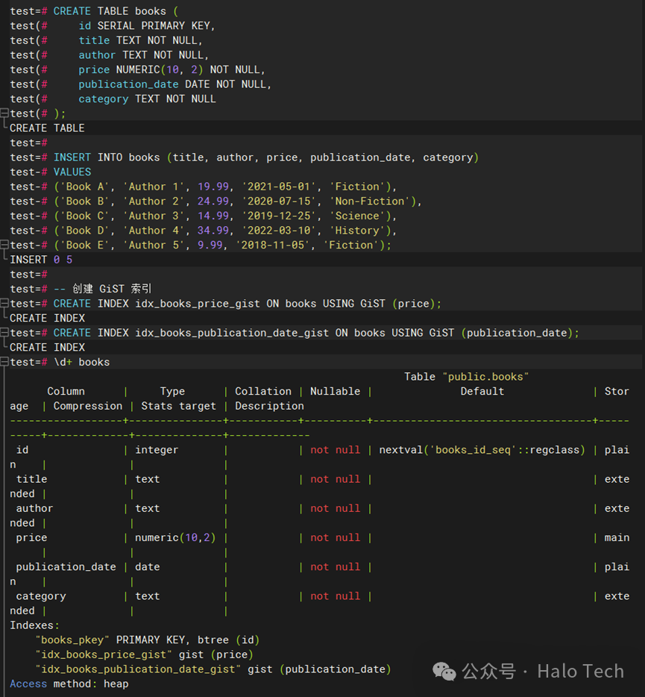Click the 'Collation' column header

click(263, 391)
